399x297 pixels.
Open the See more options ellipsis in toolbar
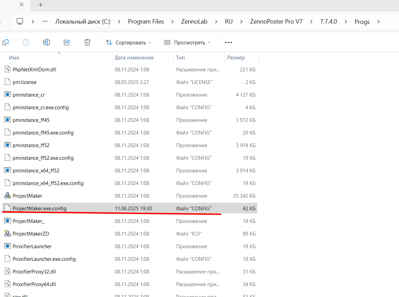pos(228,42)
